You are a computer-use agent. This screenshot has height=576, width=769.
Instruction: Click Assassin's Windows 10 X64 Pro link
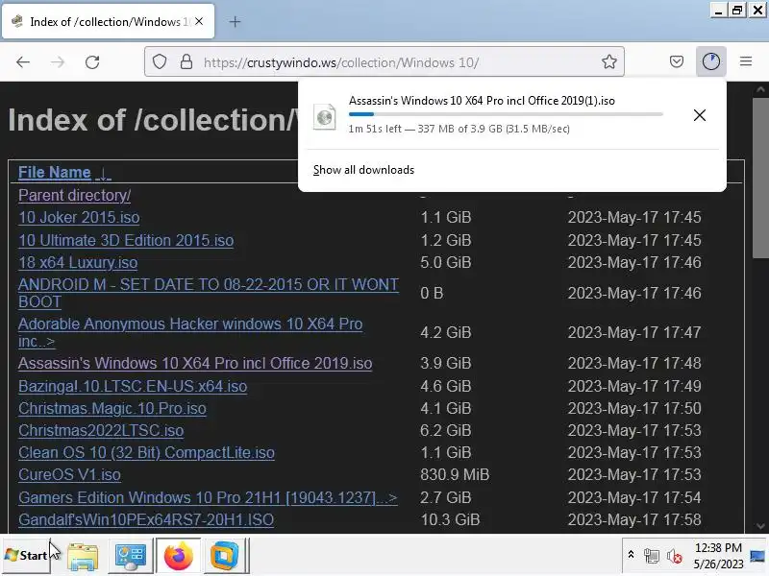(195, 364)
